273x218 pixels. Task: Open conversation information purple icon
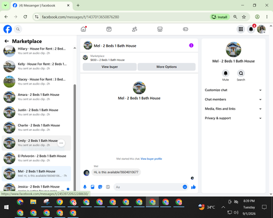click(x=191, y=45)
